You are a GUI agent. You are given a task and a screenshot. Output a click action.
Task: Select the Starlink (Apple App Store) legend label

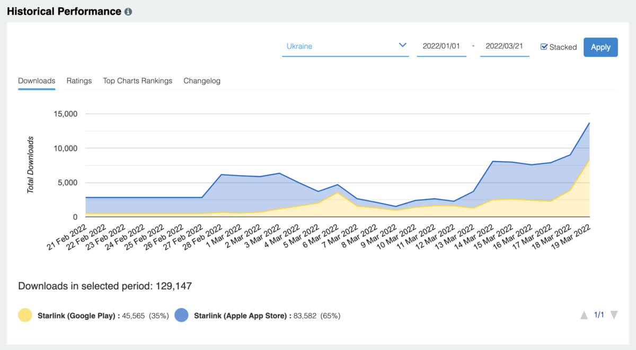pos(242,316)
